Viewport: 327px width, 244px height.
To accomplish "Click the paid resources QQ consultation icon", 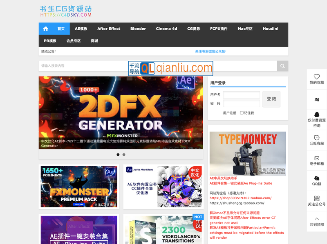I will [317, 114].
